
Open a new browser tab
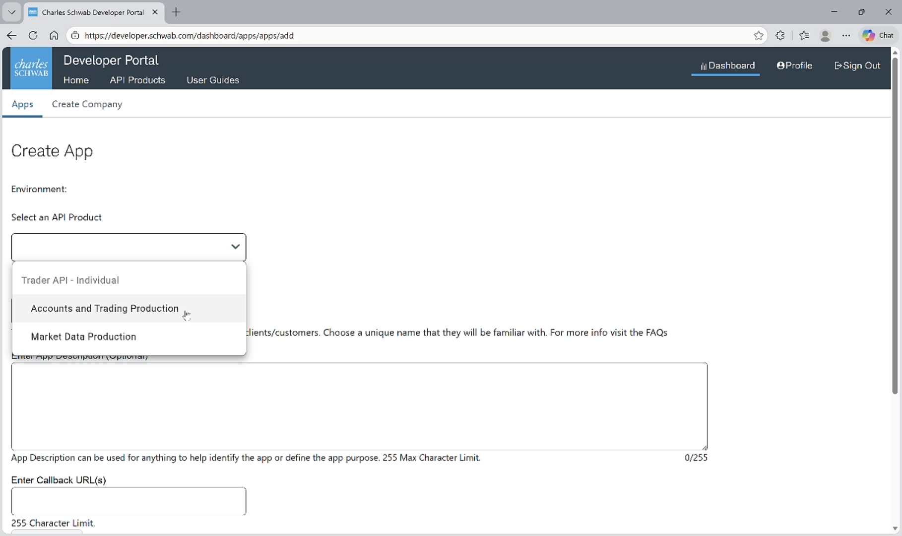(x=176, y=12)
